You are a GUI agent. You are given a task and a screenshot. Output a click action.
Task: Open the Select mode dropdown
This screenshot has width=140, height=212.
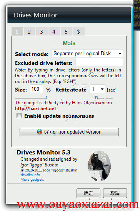[87, 53]
